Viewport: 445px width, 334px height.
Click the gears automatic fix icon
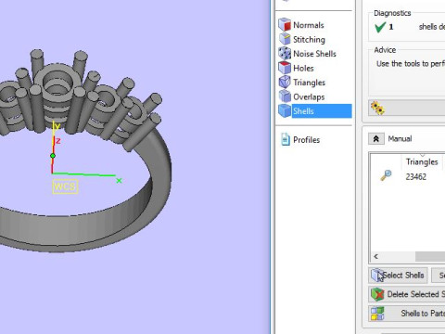point(377,109)
